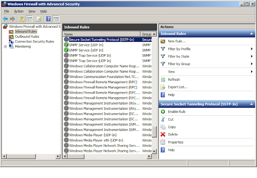Click the rules list scroll down arrow
Image resolution: width=257 pixels, height=178 pixels.
tap(154, 151)
